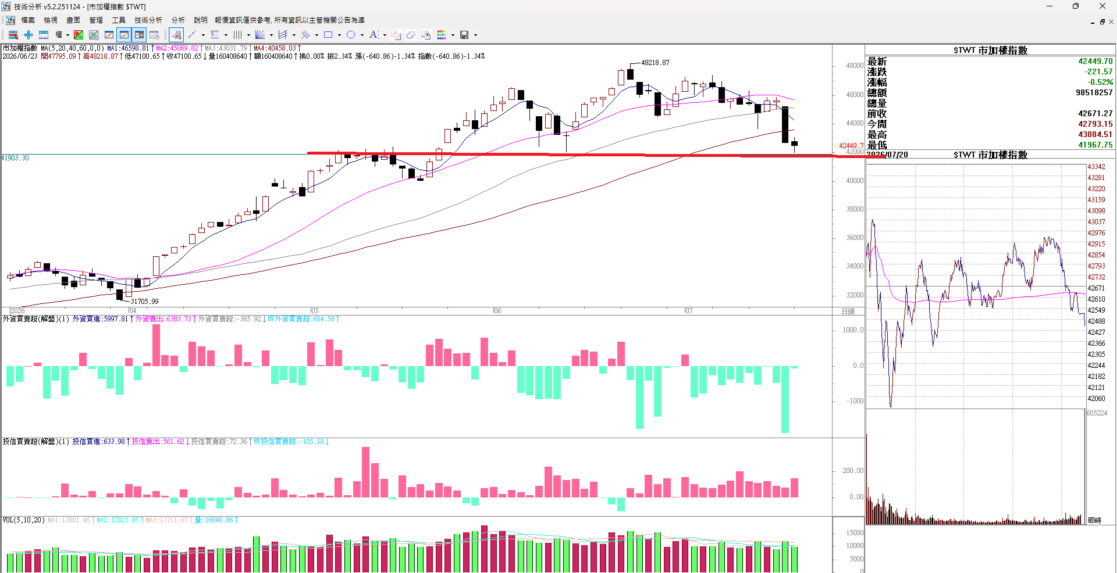Viewport: 1117px width, 573px height.
Task: Select the trend line drawing tool
Action: [192, 35]
